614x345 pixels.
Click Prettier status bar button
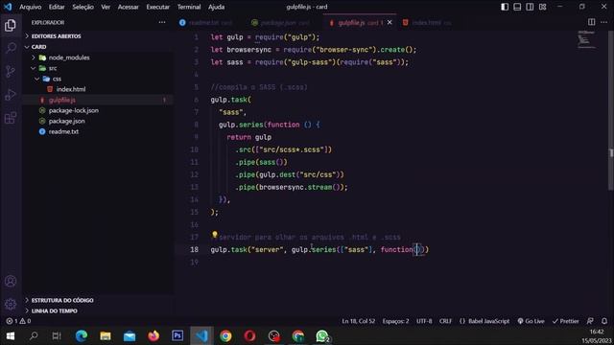pos(565,321)
